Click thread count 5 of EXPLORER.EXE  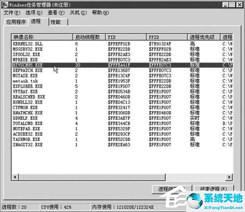pos(76,86)
